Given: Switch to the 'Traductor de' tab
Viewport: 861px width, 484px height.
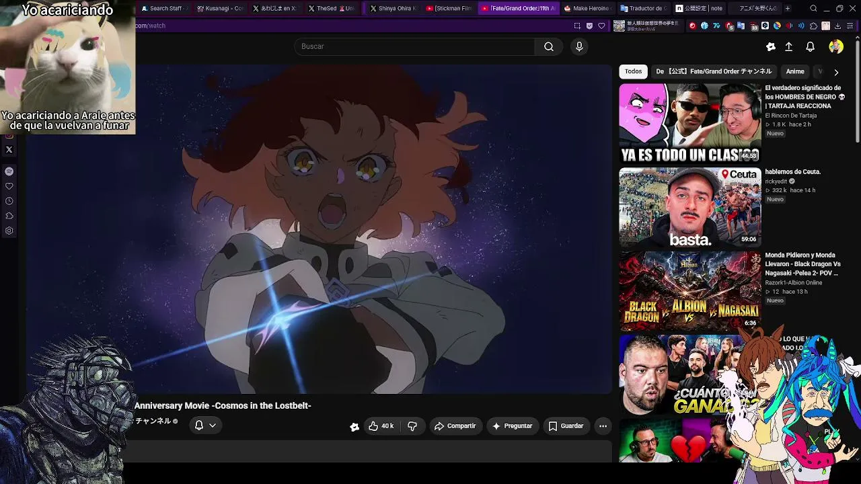Looking at the screenshot, I should (x=643, y=9).
